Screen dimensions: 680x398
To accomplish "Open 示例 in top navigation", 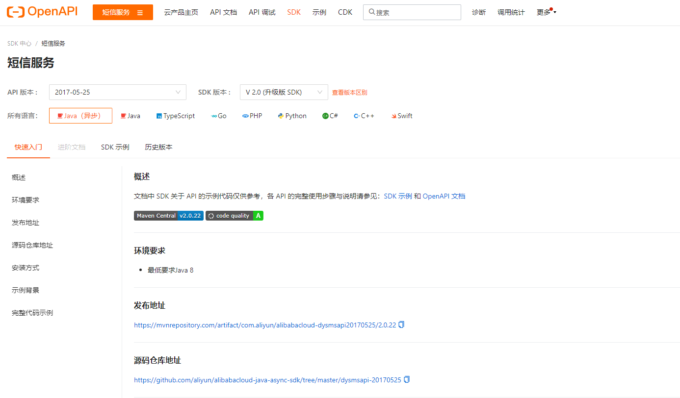I will [x=319, y=12].
